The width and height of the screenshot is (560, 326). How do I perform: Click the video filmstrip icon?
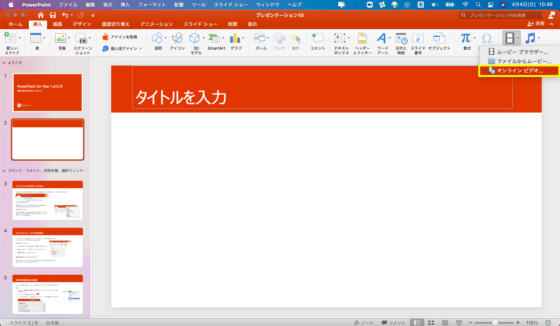pyautogui.click(x=510, y=38)
